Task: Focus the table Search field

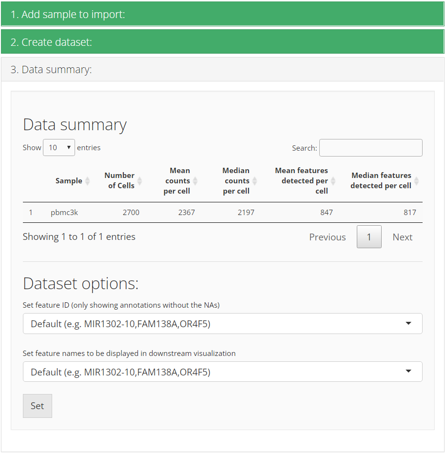Action: [x=370, y=148]
